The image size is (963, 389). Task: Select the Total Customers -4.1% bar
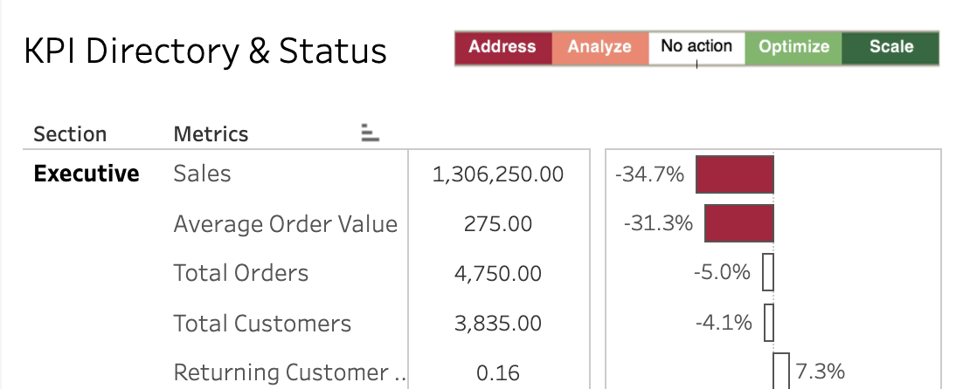click(769, 322)
